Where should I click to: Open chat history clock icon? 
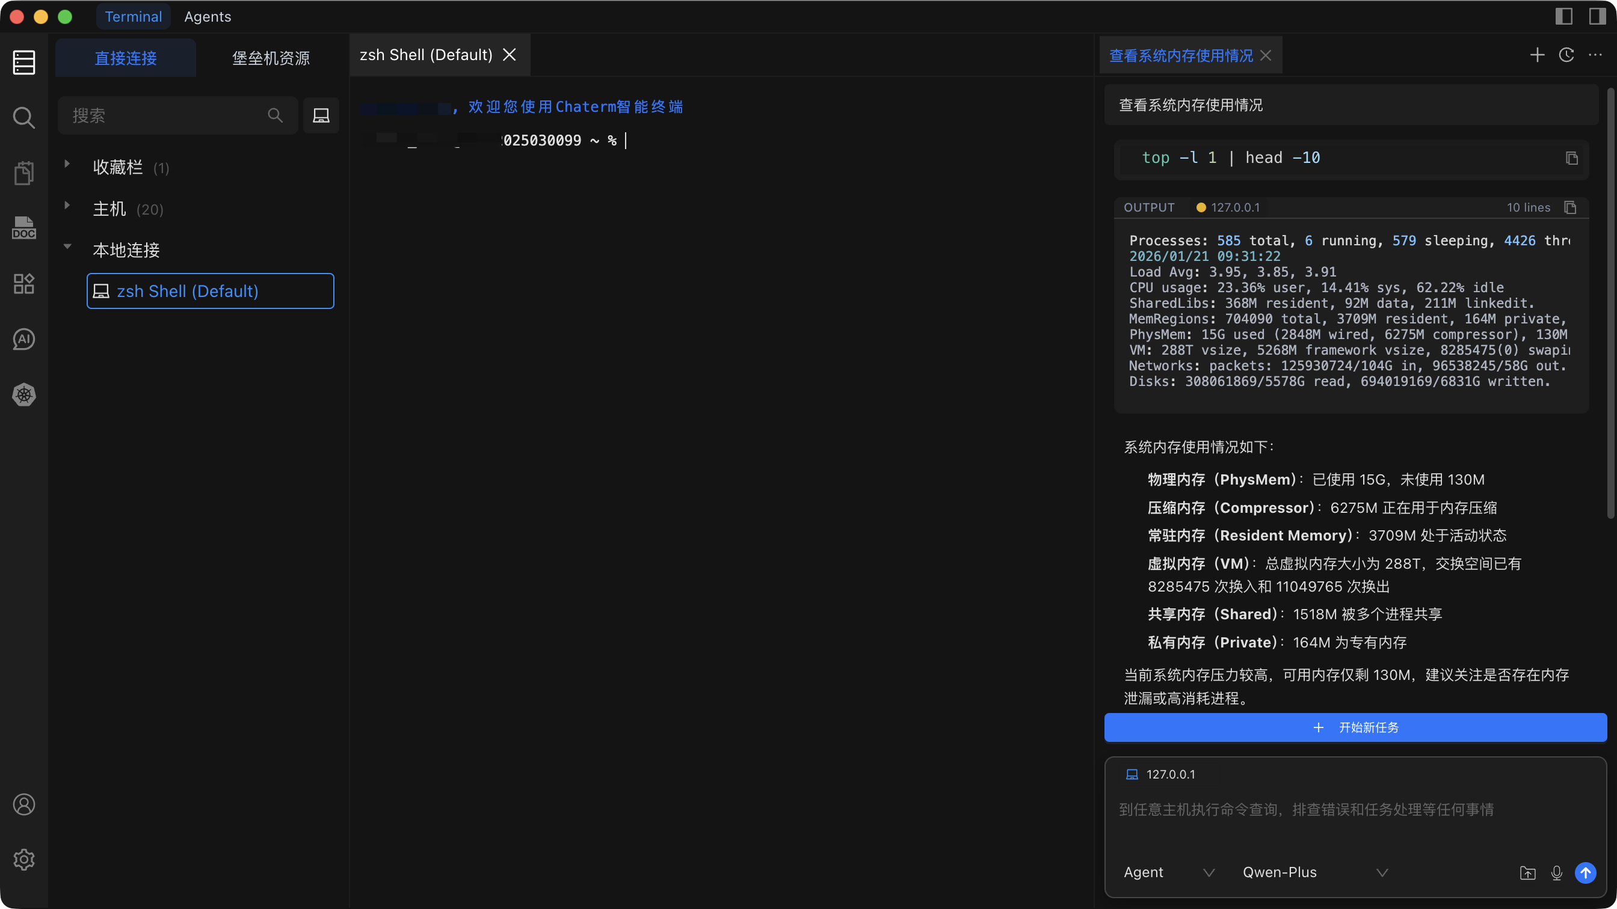point(1566,55)
